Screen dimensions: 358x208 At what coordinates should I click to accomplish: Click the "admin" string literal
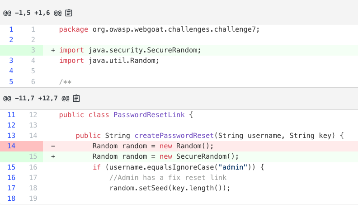pos(233,167)
